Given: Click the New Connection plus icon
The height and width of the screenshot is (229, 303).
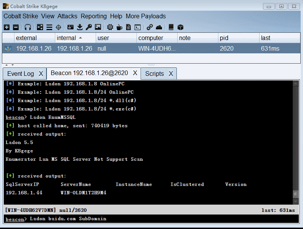Looking at the screenshot, I should [7, 27].
